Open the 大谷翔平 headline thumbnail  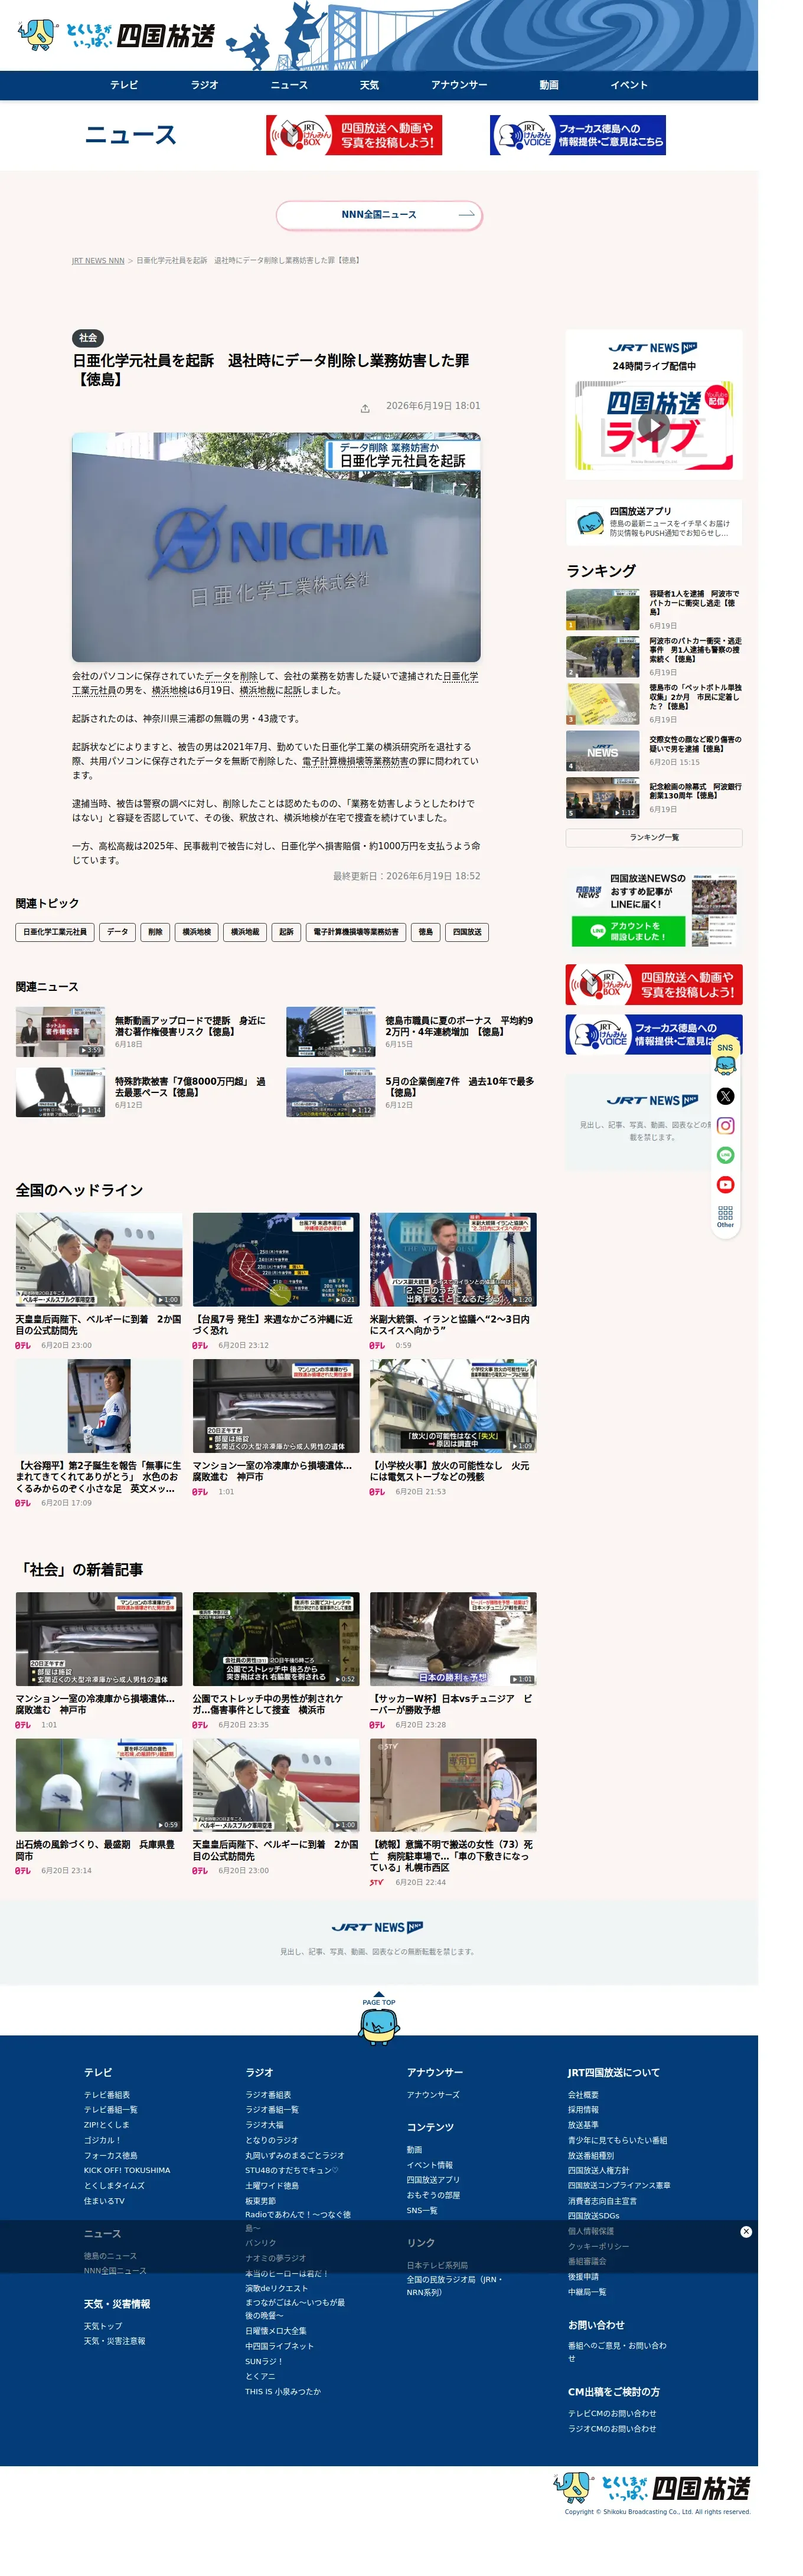point(99,1405)
